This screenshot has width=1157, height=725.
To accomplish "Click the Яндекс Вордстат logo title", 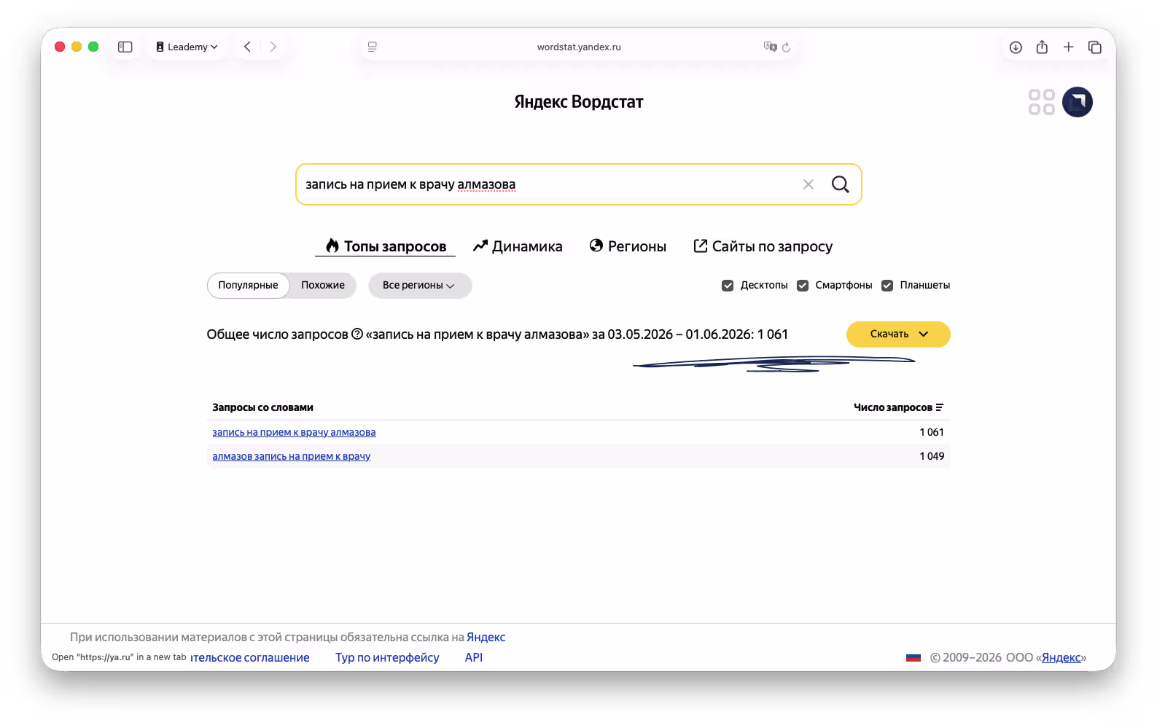I will tap(579, 102).
